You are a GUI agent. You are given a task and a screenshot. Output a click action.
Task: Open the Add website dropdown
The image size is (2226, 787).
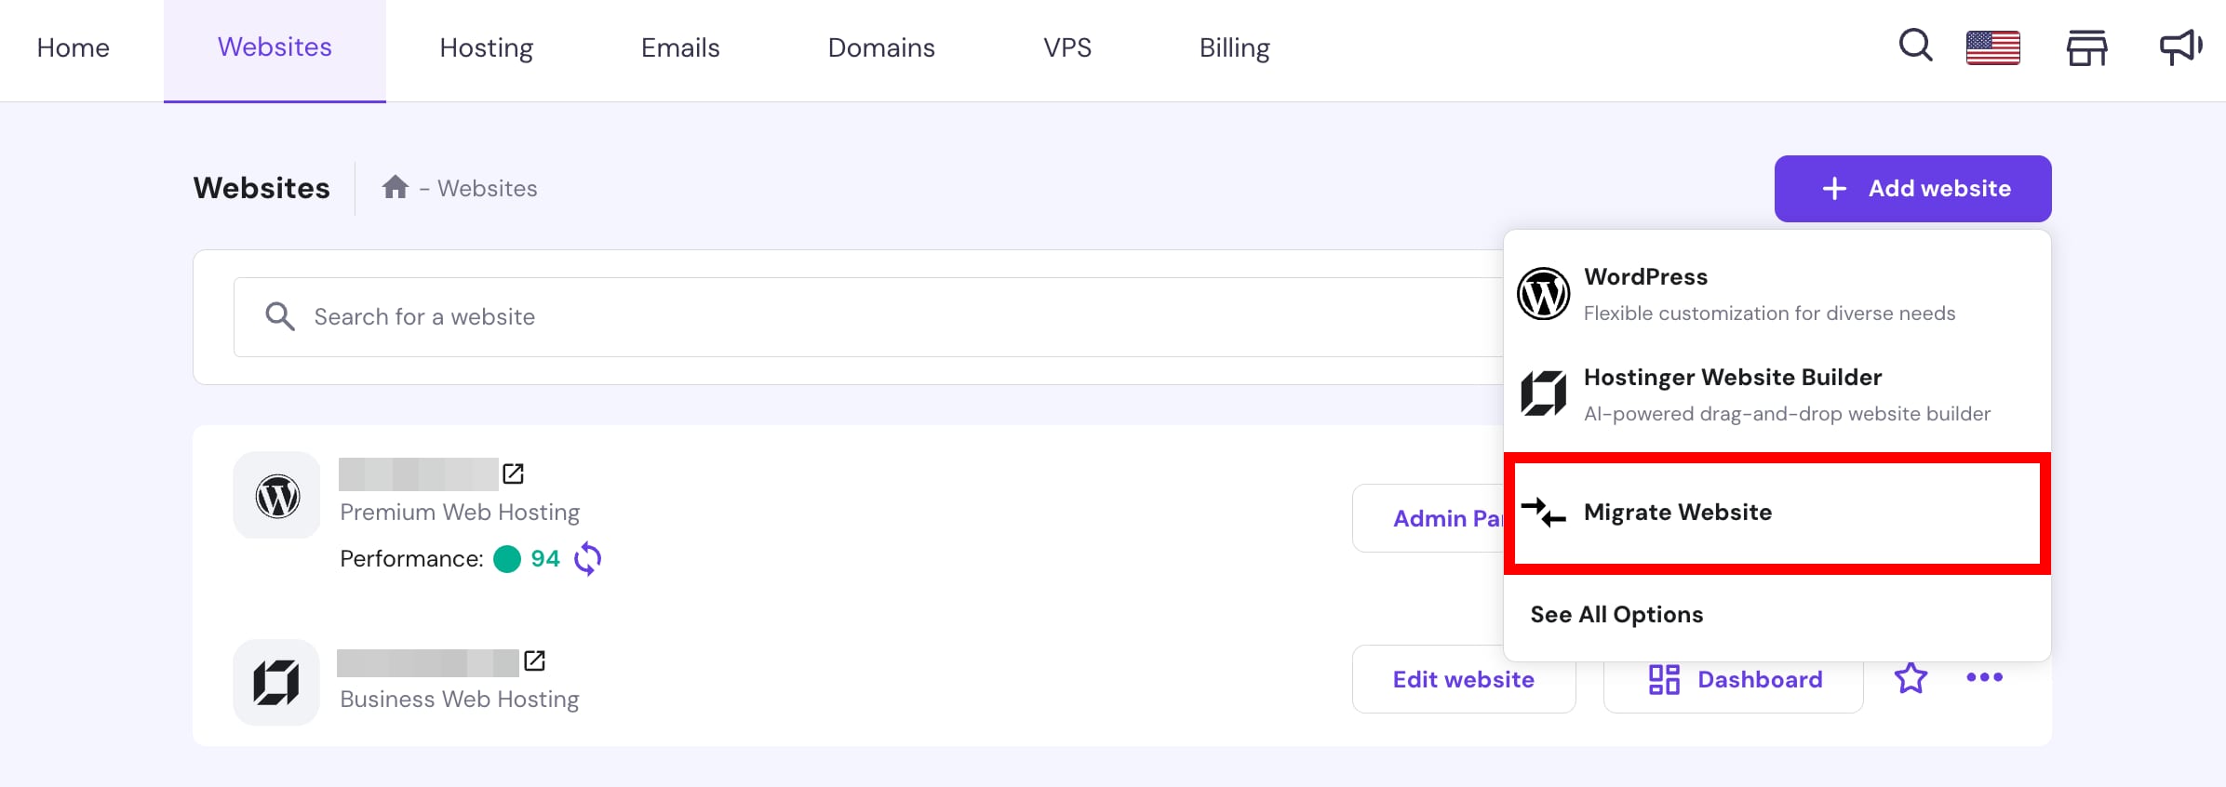pyautogui.click(x=1912, y=188)
